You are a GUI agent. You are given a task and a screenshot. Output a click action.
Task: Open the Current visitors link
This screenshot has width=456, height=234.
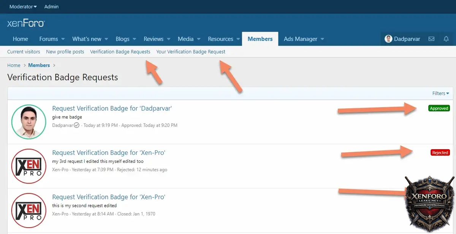point(24,52)
